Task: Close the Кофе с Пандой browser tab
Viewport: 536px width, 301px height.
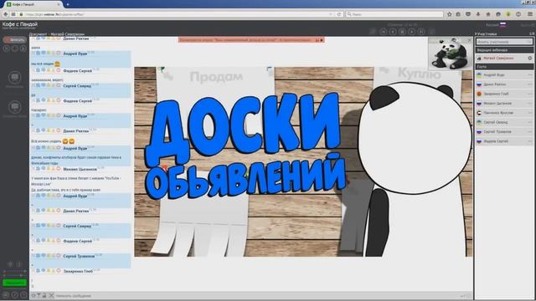Action: click(x=59, y=4)
